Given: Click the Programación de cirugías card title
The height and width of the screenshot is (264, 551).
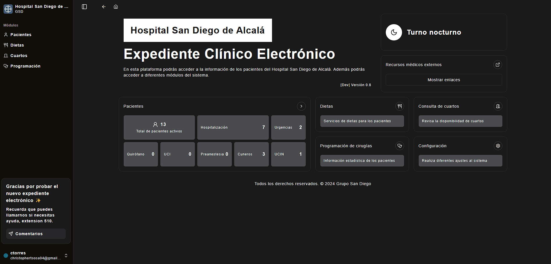Looking at the screenshot, I should click(346, 146).
